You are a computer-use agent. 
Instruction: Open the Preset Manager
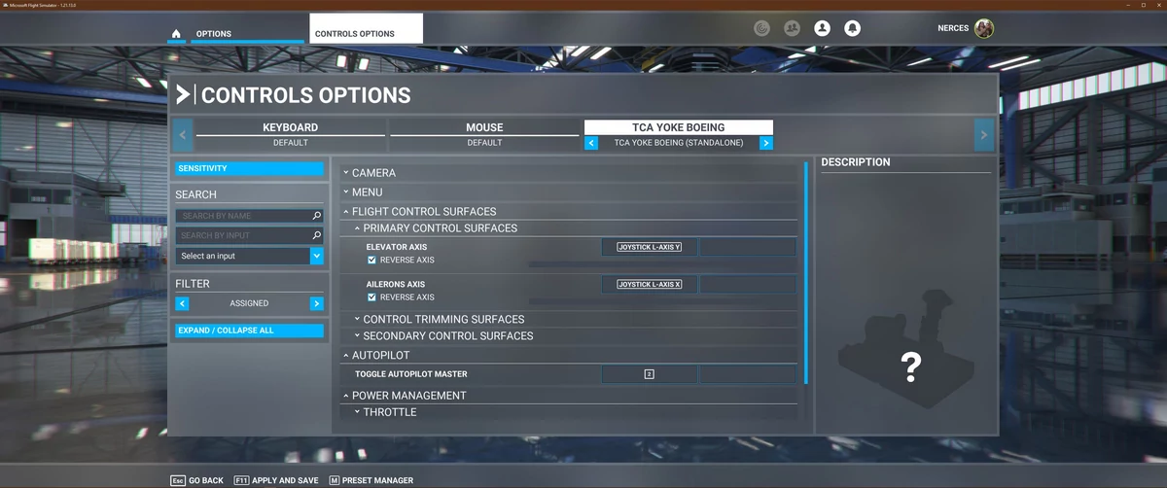[x=371, y=480]
